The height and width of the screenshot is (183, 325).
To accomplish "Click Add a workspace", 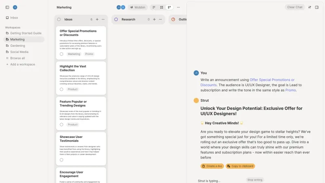I will coord(20,64).
